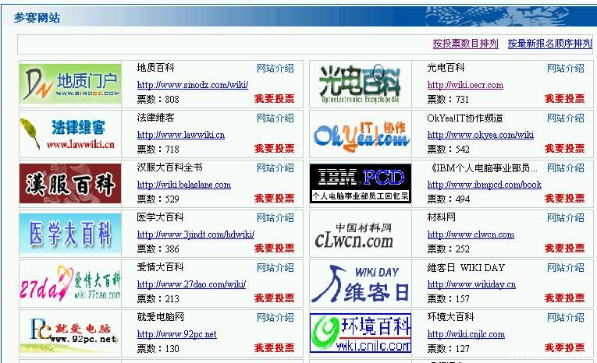
Task: Open link http://wiki.oecr.com
Action: tap(465, 85)
